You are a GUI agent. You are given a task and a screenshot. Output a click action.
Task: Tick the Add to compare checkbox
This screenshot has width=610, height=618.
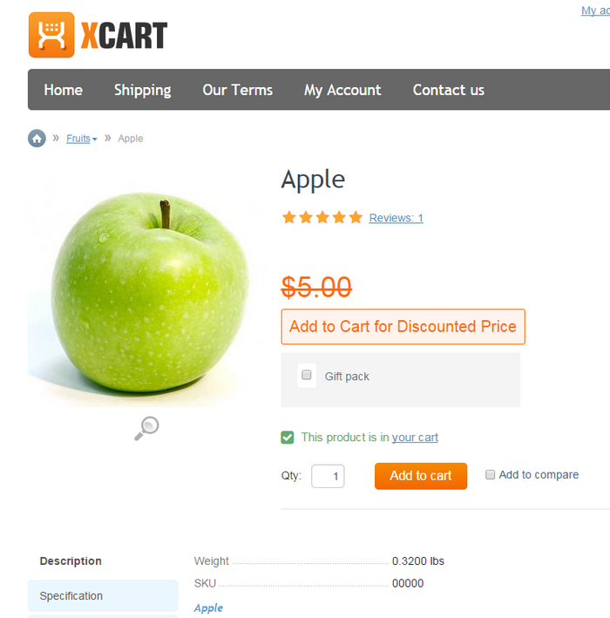pos(490,474)
